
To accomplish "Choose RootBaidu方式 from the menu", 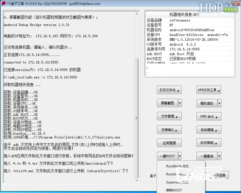I will point(181,166).
